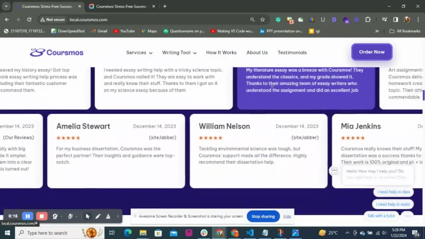The width and height of the screenshot is (425, 239).
Task: Toggle the webcam-off icon in the recorder bar
Action: click(x=55, y=216)
